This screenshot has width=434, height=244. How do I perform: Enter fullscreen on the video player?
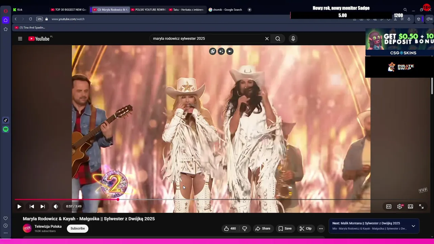point(421,206)
